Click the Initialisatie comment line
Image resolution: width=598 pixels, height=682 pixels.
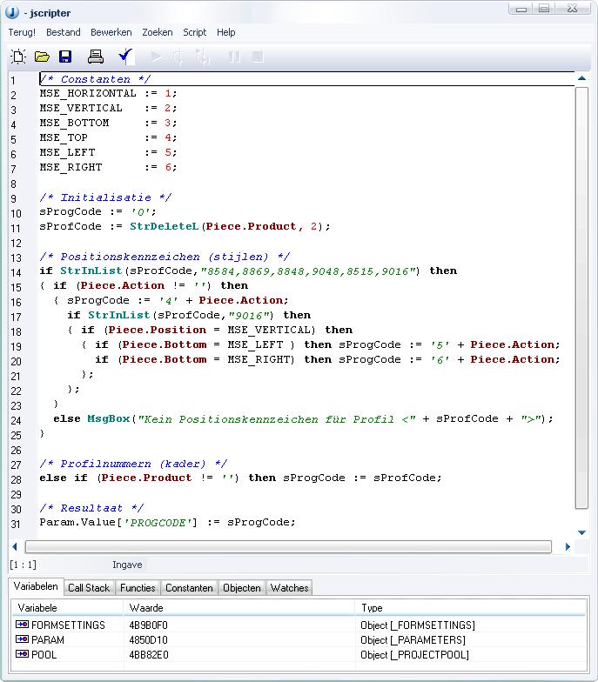click(x=105, y=197)
